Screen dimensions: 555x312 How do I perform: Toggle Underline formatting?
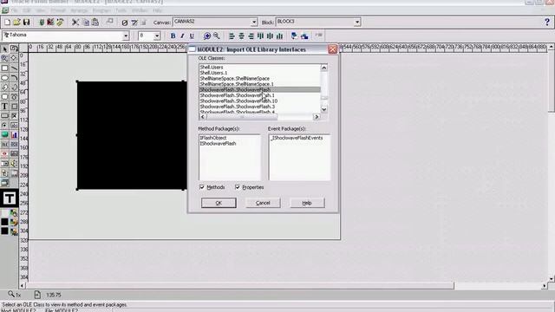(192, 36)
